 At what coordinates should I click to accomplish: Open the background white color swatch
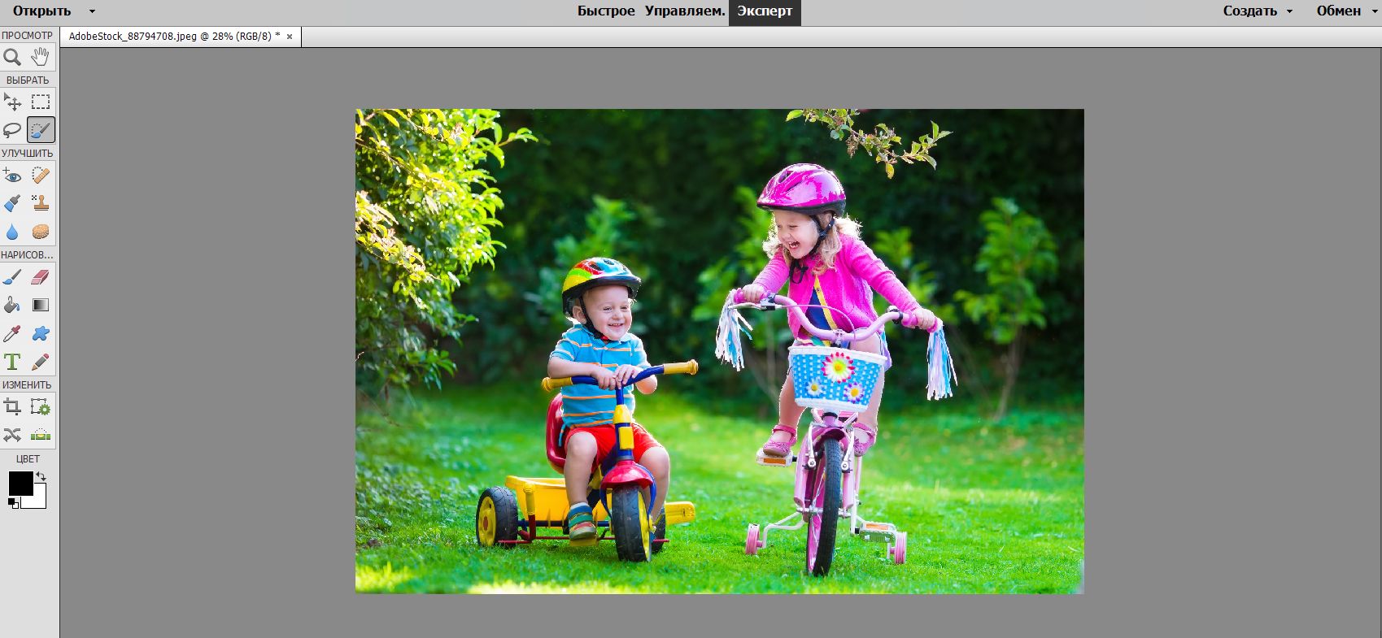point(38,499)
